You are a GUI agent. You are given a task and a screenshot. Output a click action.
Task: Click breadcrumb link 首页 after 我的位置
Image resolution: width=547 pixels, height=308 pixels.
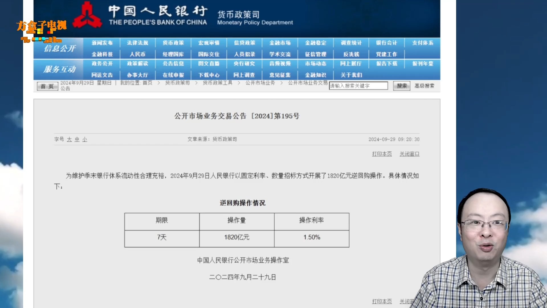point(147,83)
